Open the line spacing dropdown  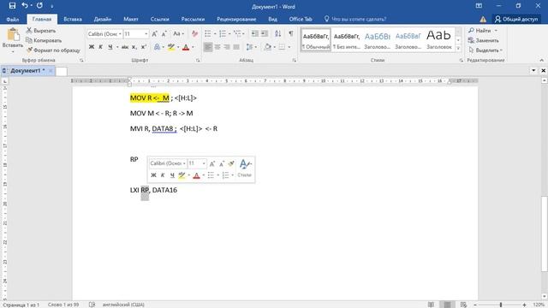pyautogui.click(x=251, y=47)
